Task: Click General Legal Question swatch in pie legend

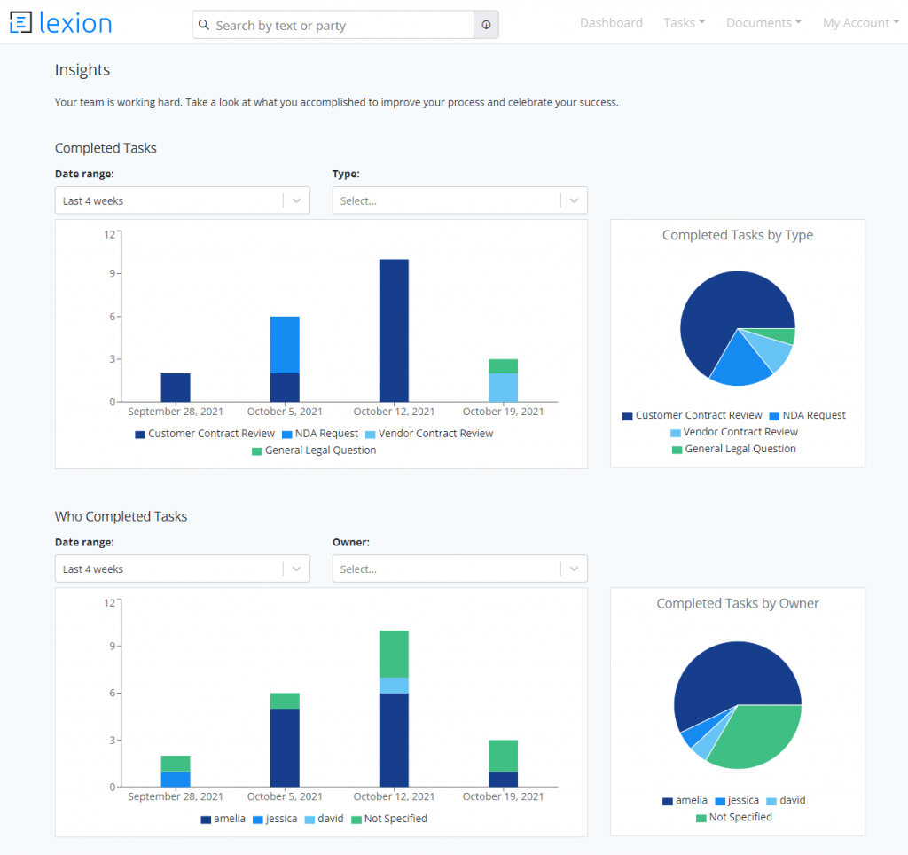Action: pos(677,450)
